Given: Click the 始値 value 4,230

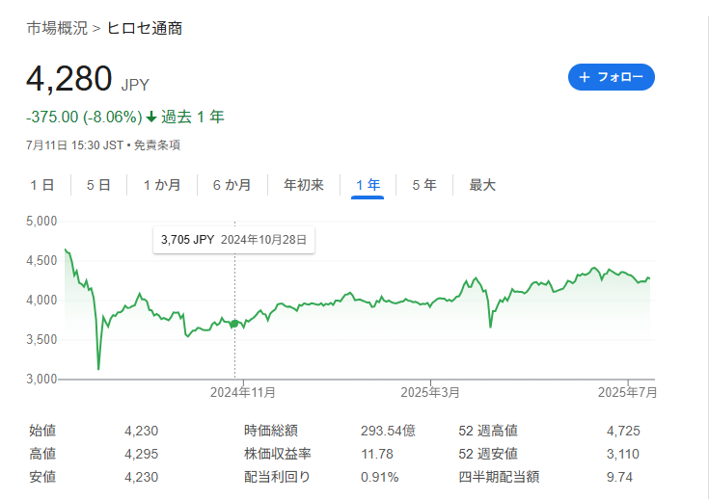Looking at the screenshot, I should click(x=141, y=431).
